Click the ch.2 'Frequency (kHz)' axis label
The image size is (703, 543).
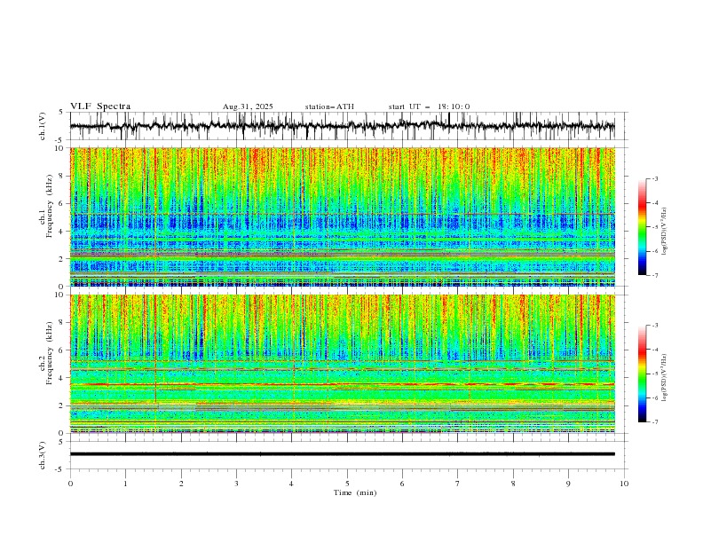tap(49, 352)
